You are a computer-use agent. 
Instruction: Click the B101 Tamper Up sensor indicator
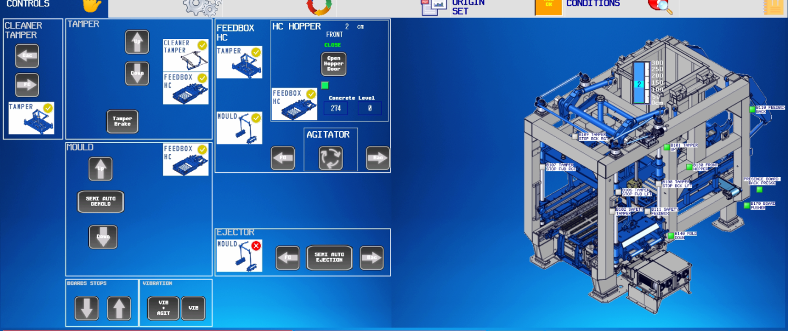tap(667, 147)
